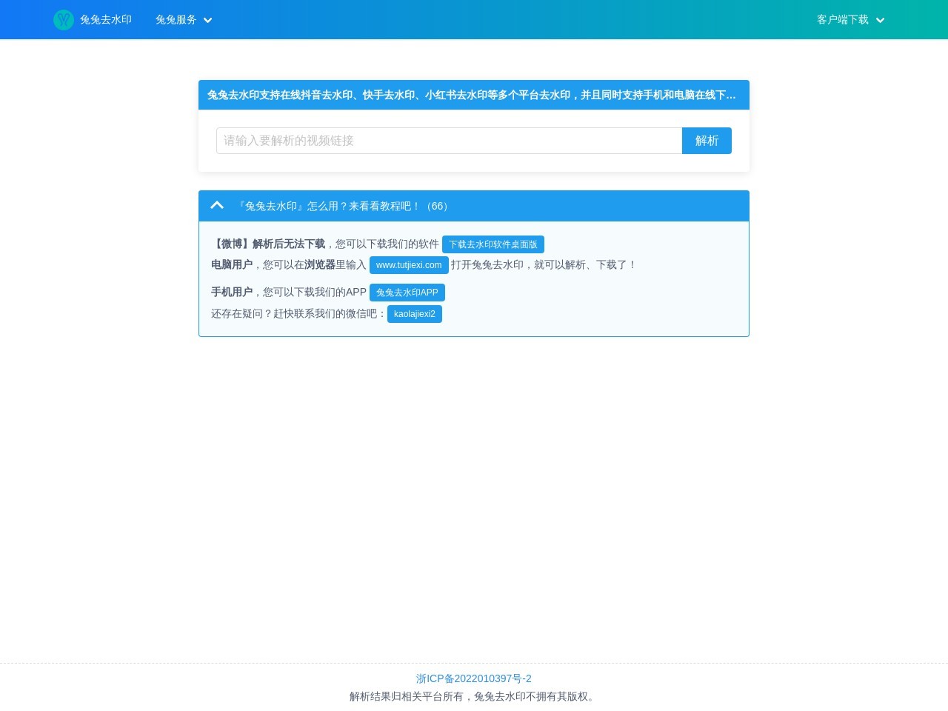The image size is (948, 711).
Task: Click the 兔兔去水印 logo icon
Action: pos(64,20)
